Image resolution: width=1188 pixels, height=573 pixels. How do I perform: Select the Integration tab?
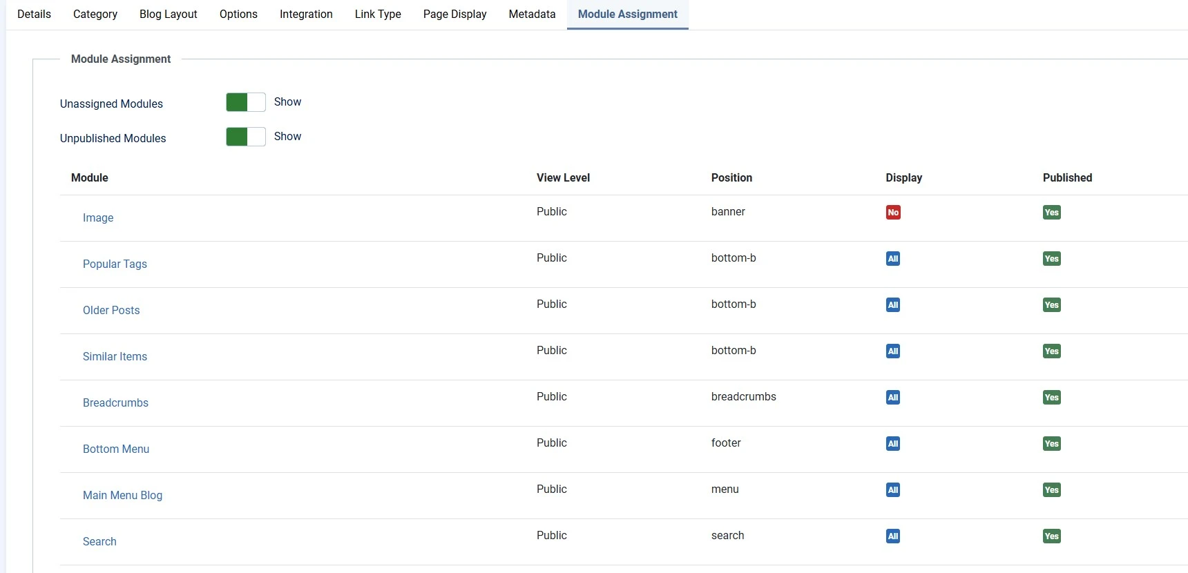point(306,14)
